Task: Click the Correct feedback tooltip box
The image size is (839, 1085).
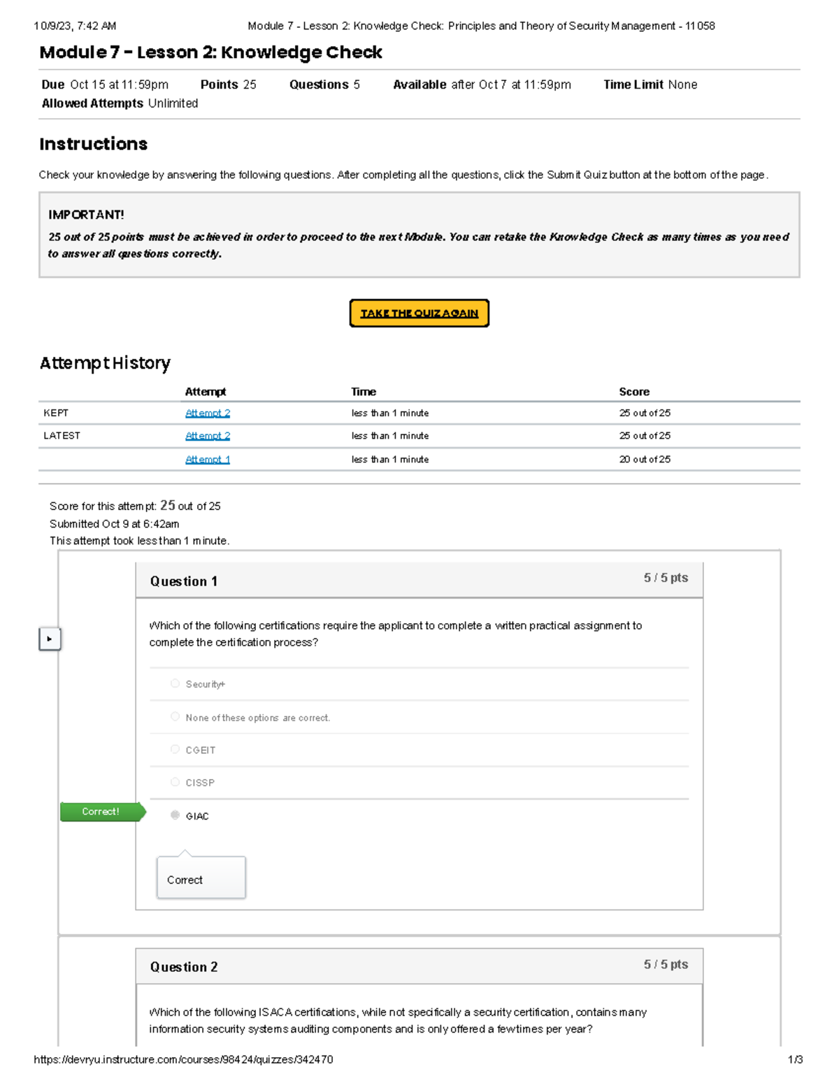Action: (201, 879)
